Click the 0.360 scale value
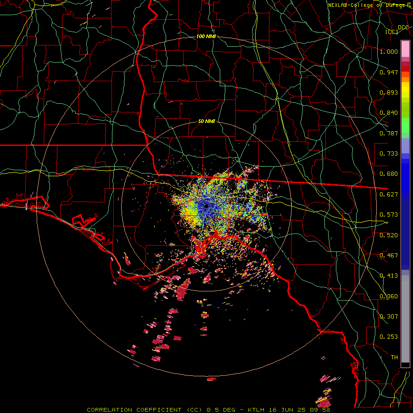The width and height of the screenshot is (413, 413). point(389,296)
